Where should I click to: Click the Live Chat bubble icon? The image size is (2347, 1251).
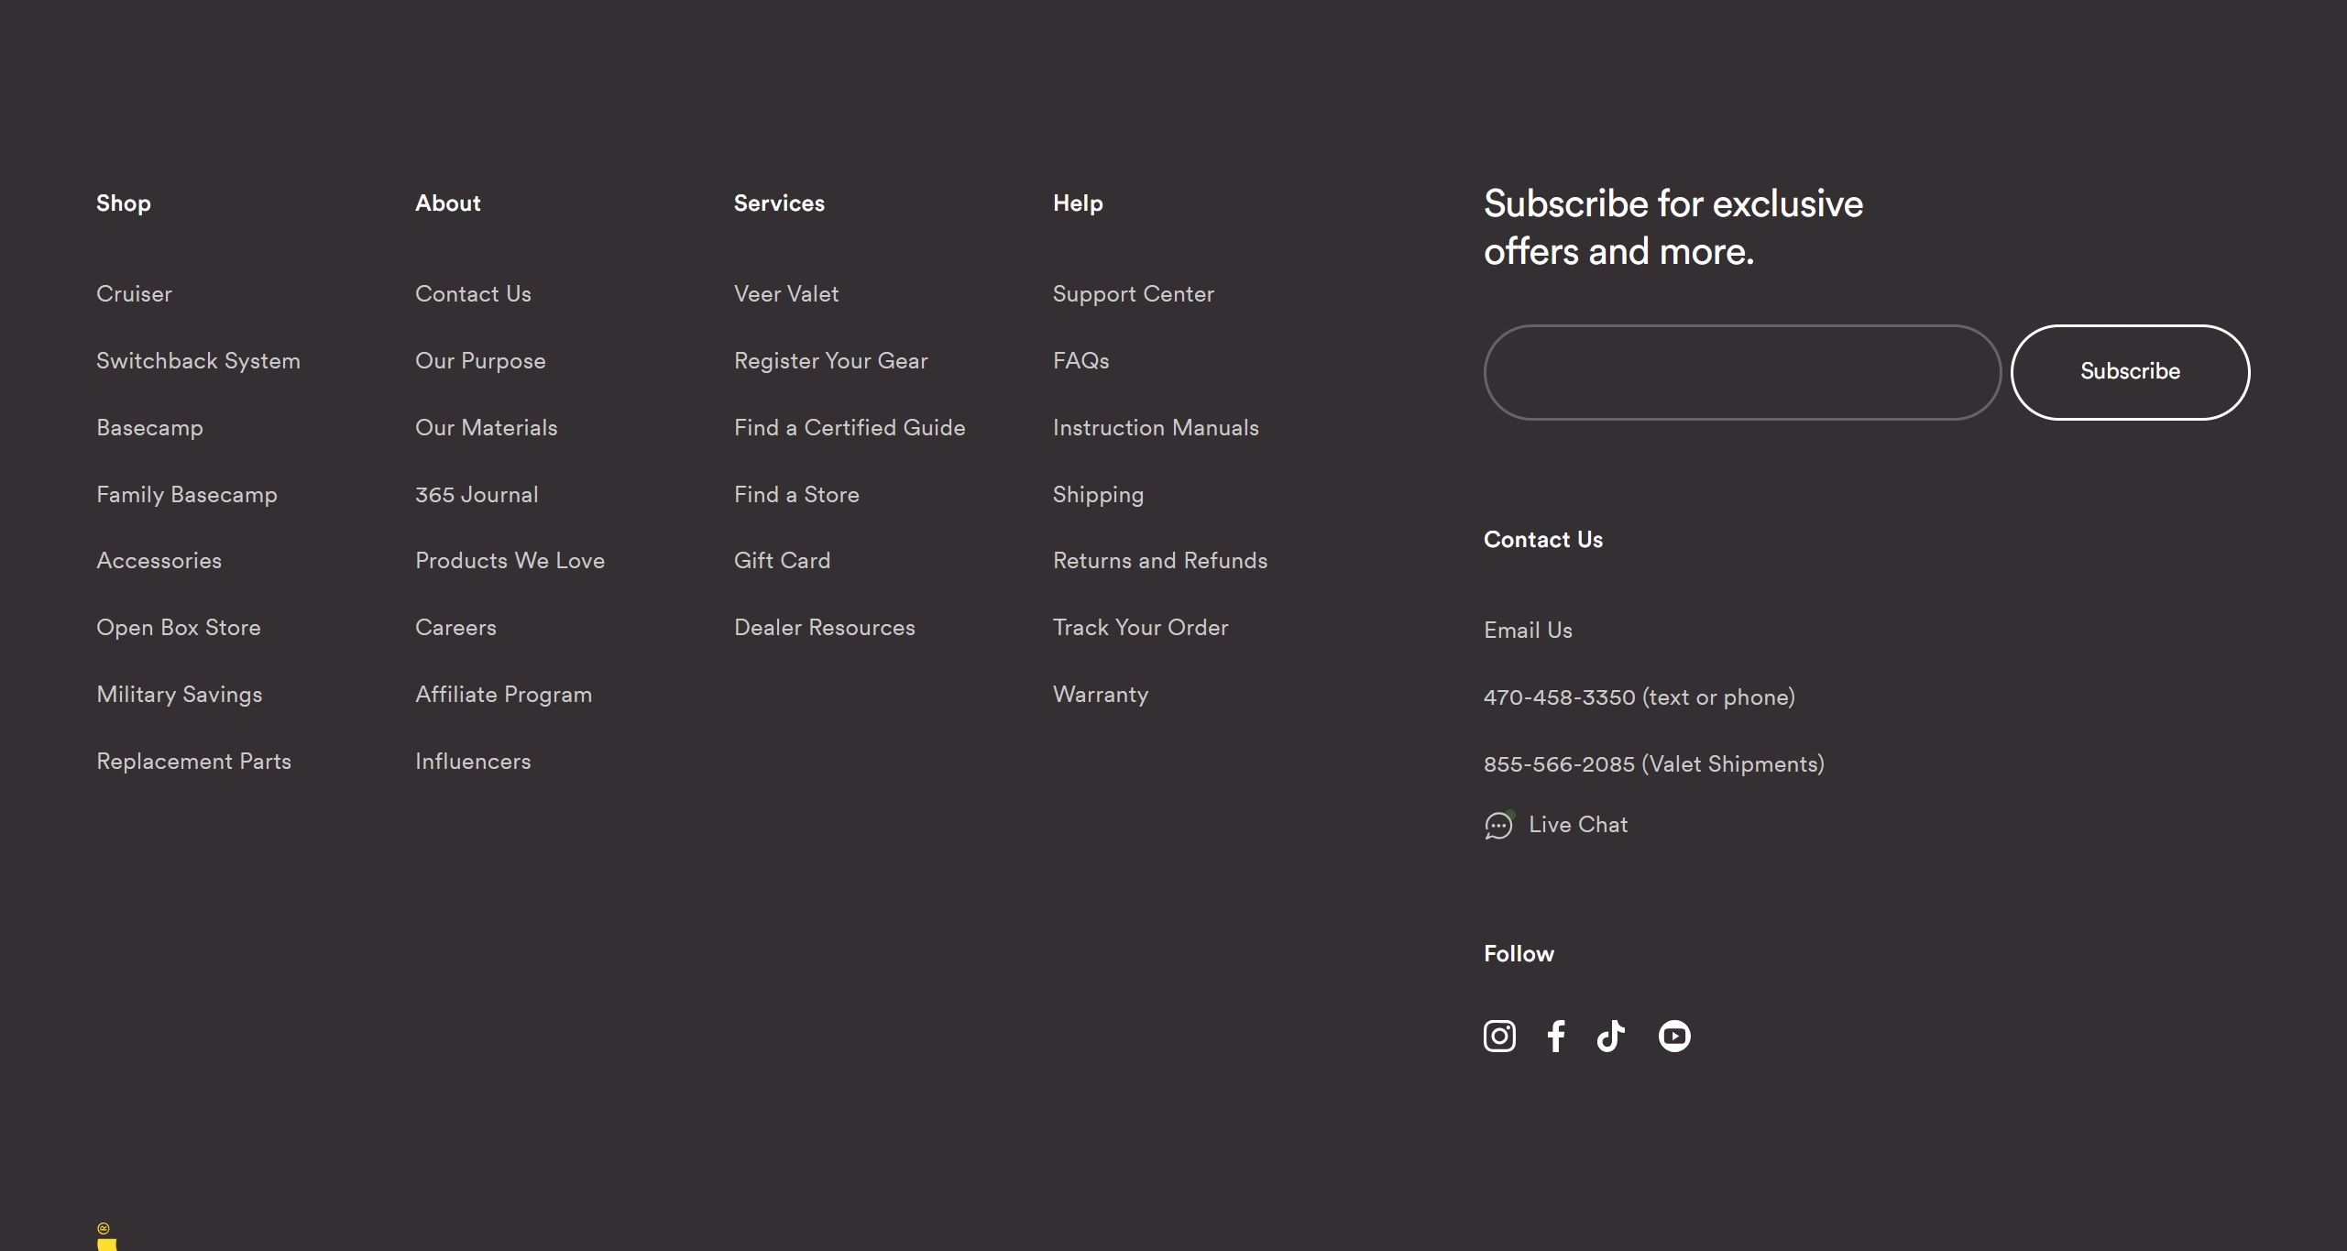(x=1498, y=826)
